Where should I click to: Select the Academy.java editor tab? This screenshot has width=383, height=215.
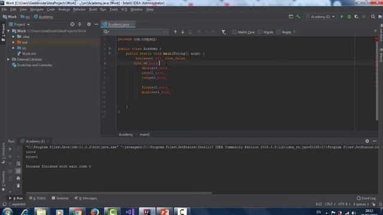tap(118, 24)
